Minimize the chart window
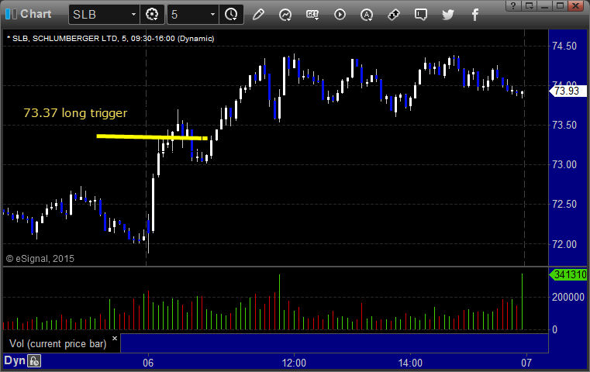Image resolution: width=590 pixels, height=372 pixels. pos(544,5)
